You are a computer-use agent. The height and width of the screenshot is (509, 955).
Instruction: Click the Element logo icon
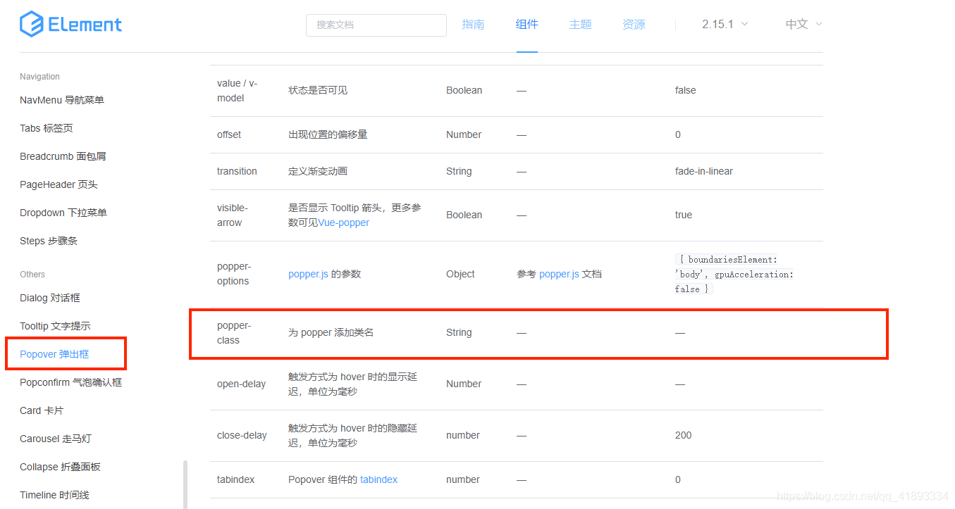32,23
